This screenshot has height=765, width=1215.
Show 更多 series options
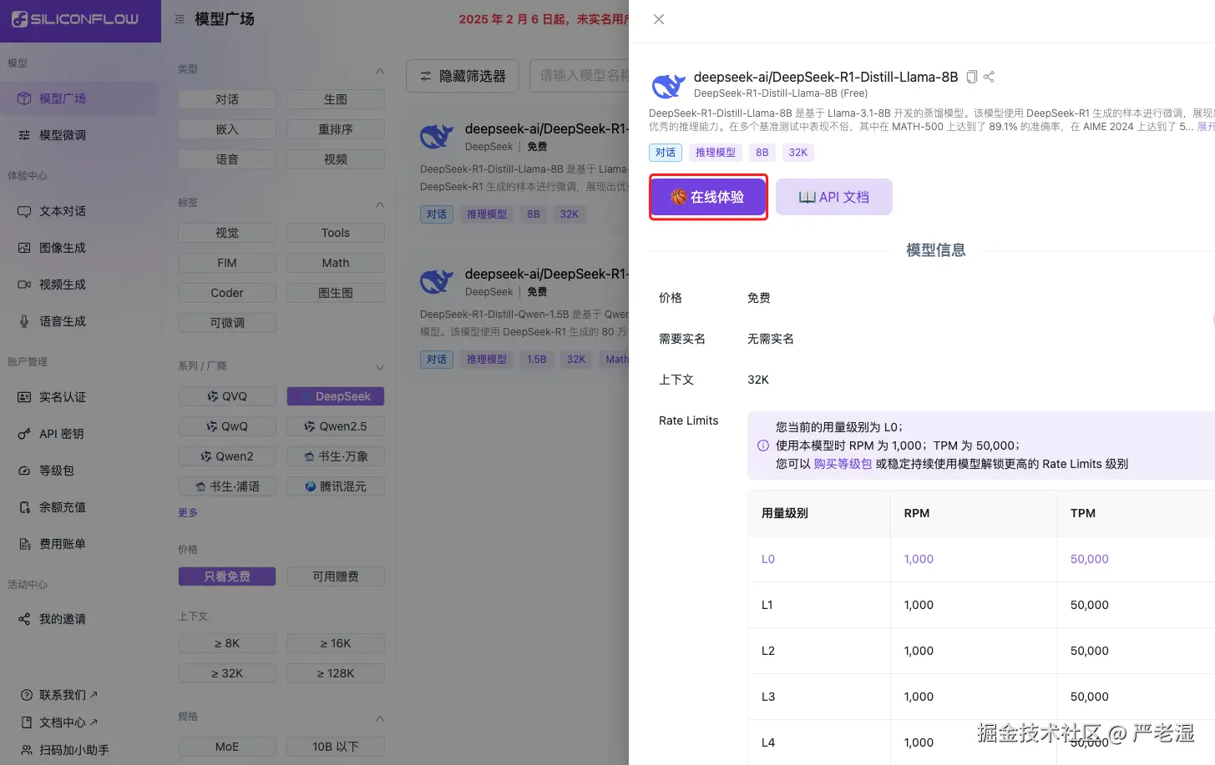[188, 513]
